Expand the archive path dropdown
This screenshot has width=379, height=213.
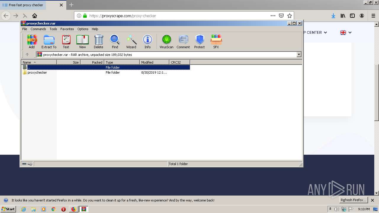pos(299,54)
